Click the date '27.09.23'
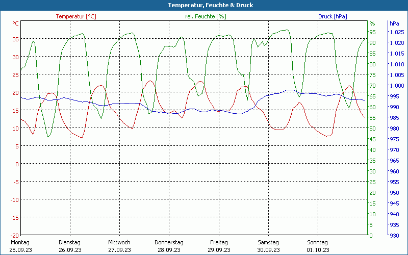Viewport: 408px width, 255px height. (x=119, y=250)
